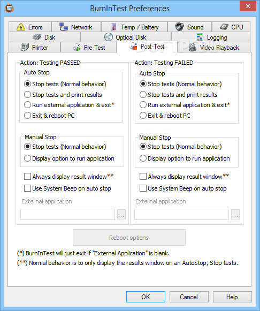Switch to the Network tab
Screen dimensions: 260x311
(x=77, y=27)
